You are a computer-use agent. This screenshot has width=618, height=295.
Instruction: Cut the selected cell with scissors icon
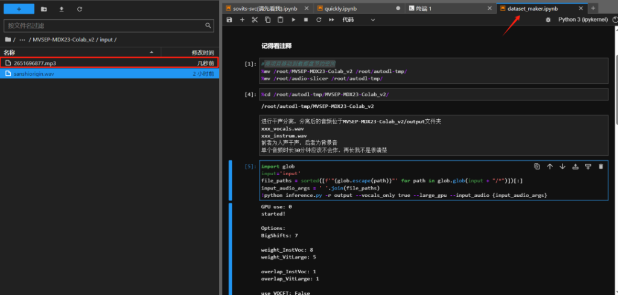click(255, 20)
